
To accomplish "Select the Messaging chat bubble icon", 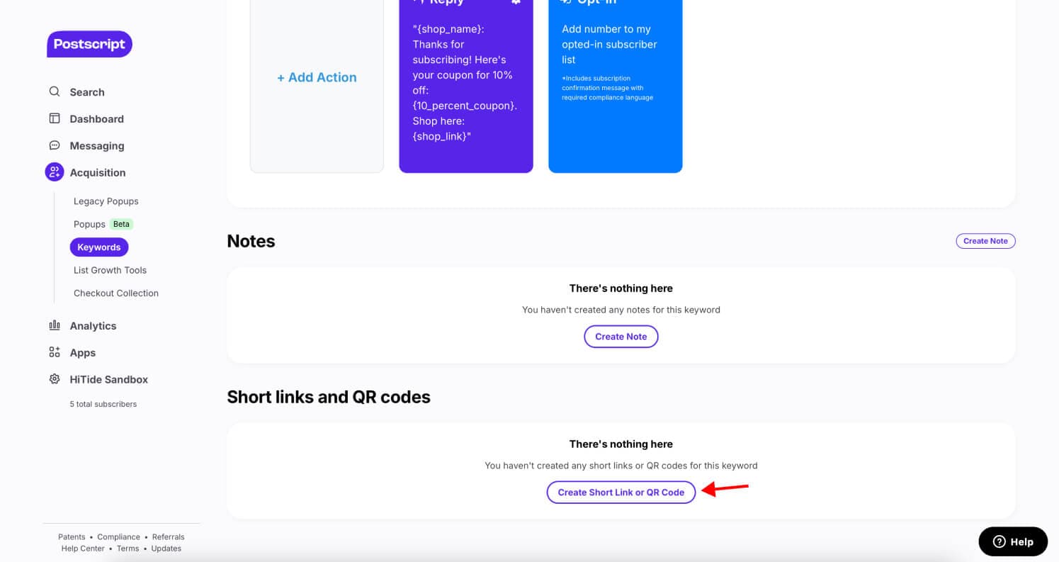I will 55,145.
